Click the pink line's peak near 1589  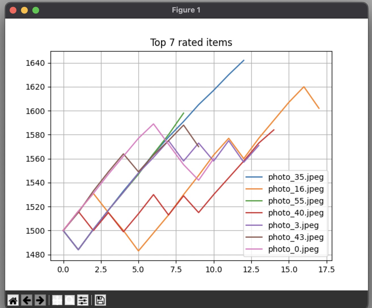153,124
